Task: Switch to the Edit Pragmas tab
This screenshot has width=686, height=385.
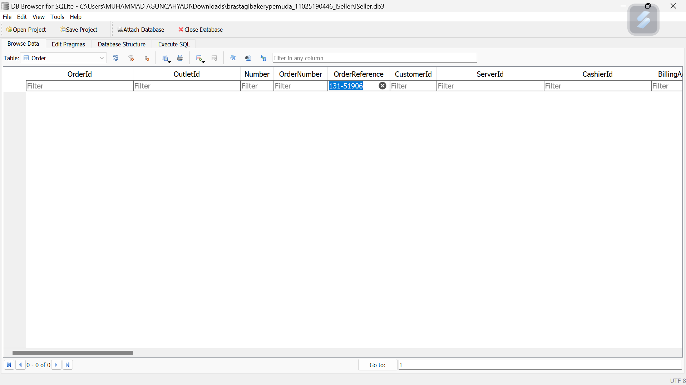Action: [x=68, y=44]
